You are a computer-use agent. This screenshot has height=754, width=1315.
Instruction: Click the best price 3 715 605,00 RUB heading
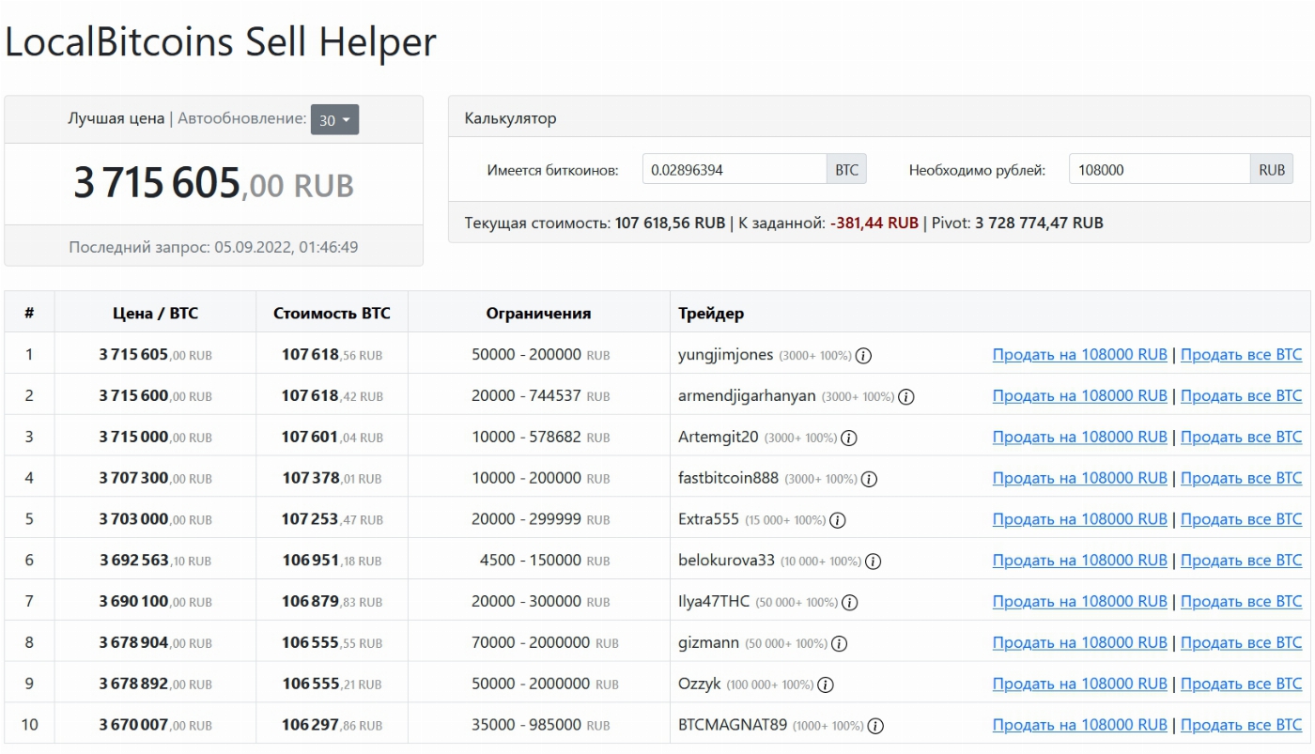point(214,183)
